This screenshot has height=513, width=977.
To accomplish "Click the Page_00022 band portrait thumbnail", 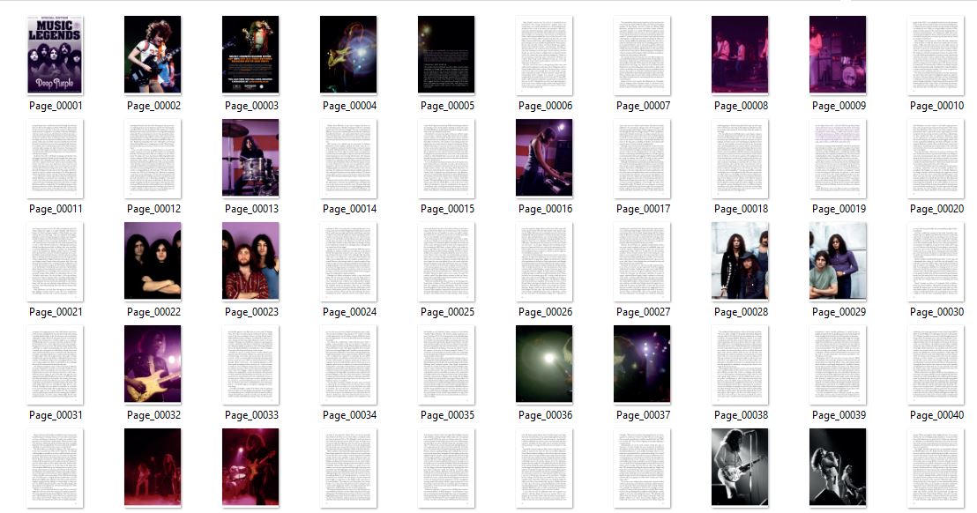I will tap(153, 261).
